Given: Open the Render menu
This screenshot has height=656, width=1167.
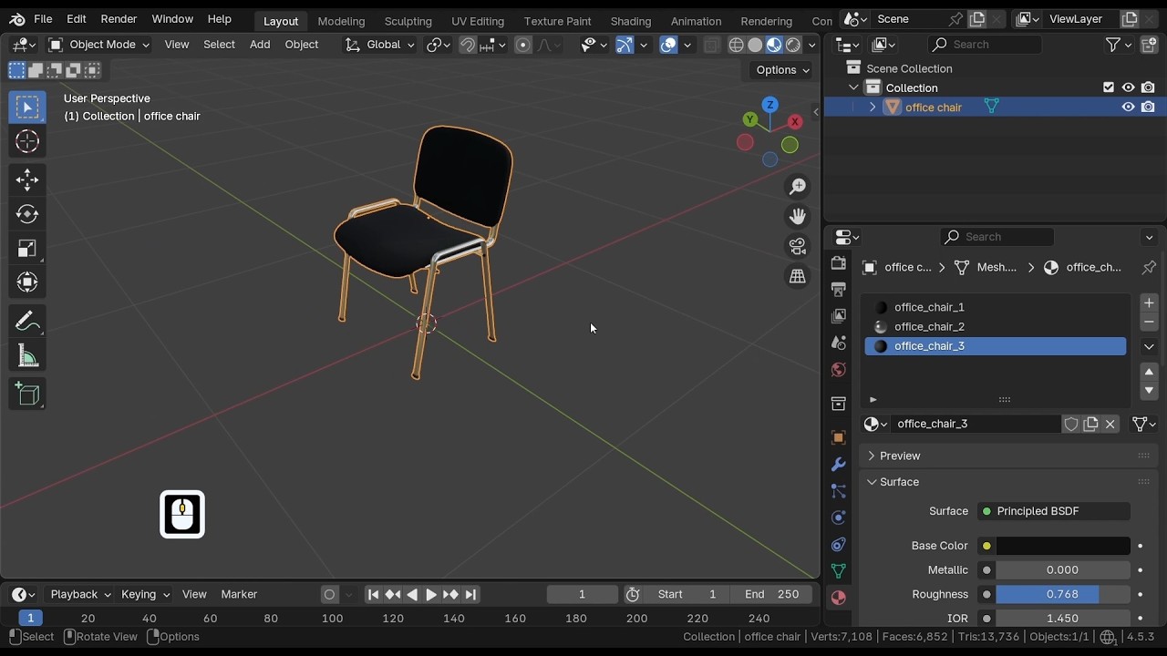Looking at the screenshot, I should click(x=119, y=19).
